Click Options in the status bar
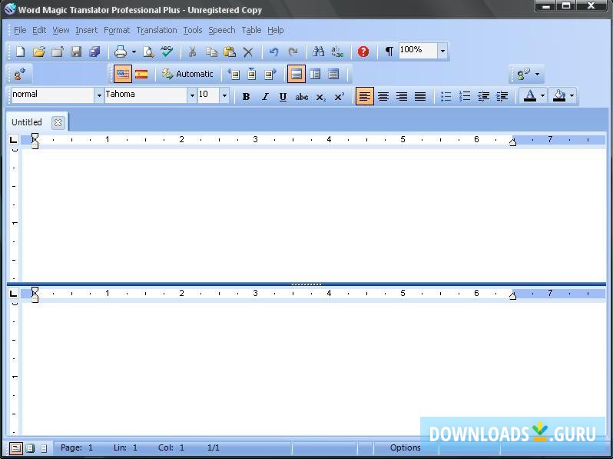 point(405,447)
